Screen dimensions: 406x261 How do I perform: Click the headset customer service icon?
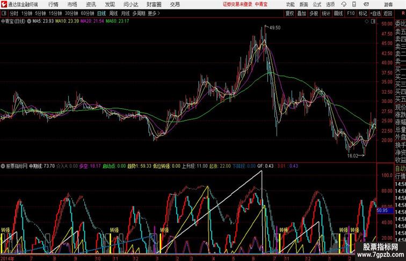tap(344, 4)
